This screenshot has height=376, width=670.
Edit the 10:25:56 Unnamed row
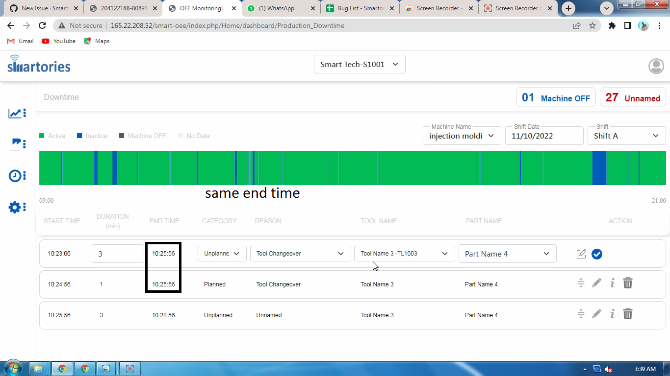click(596, 314)
